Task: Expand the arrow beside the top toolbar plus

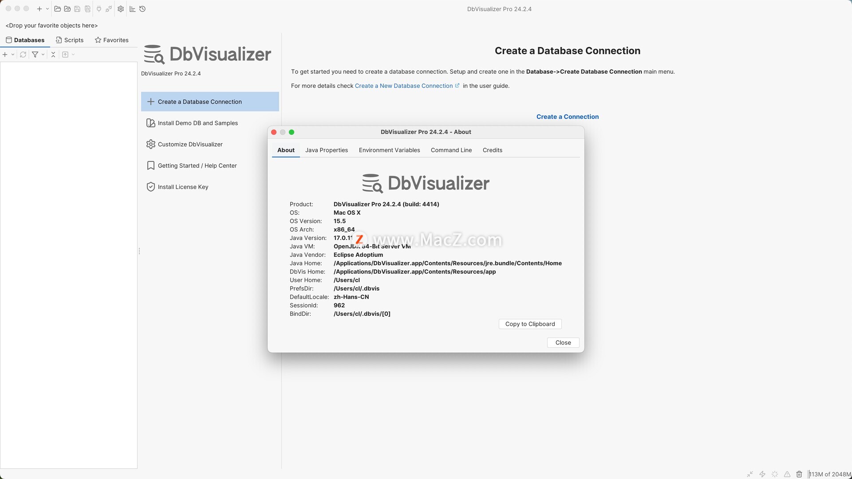Action: pyautogui.click(x=47, y=9)
